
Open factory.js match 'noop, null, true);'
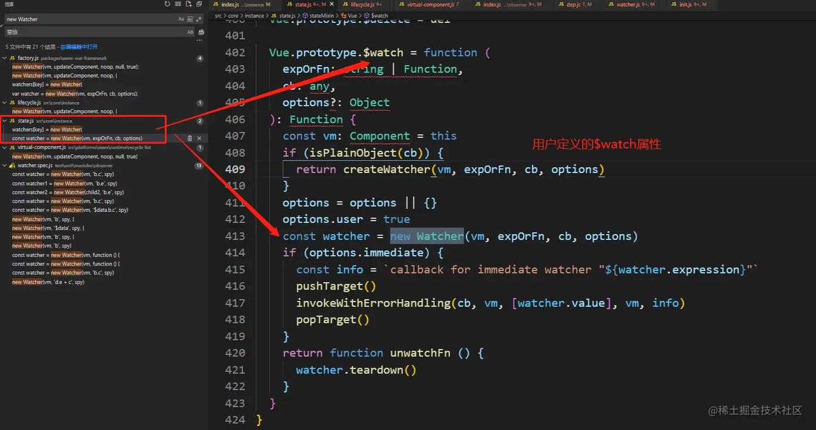(x=76, y=67)
